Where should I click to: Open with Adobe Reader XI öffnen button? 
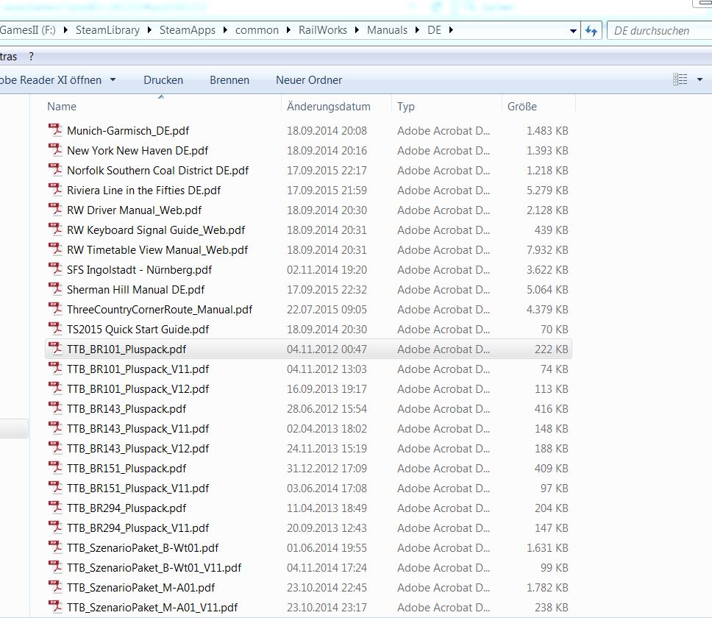point(51,80)
